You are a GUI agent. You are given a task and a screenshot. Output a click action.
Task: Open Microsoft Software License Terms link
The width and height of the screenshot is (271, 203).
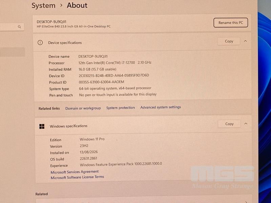(77, 177)
